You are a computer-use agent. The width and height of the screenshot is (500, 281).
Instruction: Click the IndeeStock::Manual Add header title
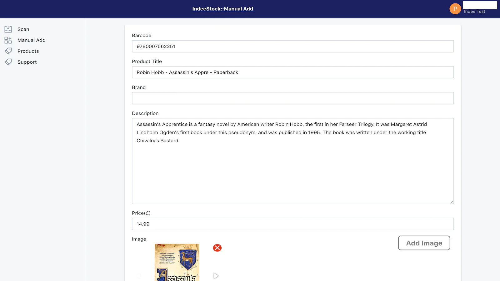coord(222,9)
